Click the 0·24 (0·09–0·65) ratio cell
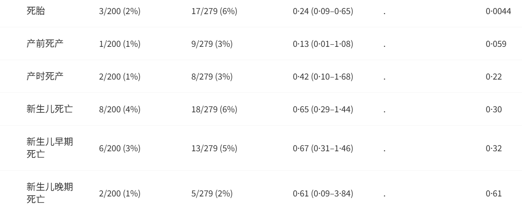522x213 pixels. (323, 12)
